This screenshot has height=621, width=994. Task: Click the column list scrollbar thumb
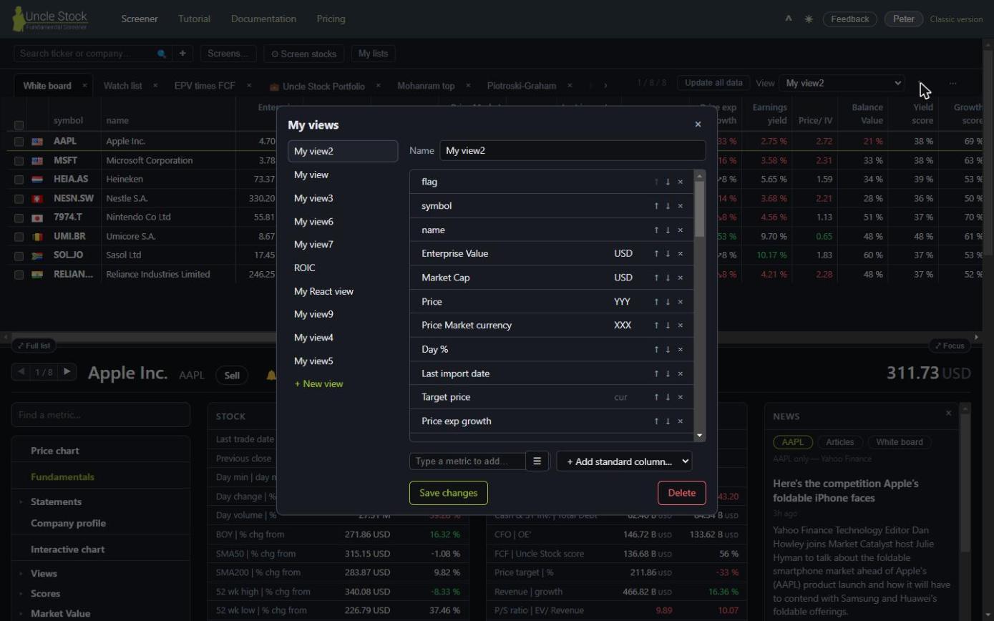[700, 209]
